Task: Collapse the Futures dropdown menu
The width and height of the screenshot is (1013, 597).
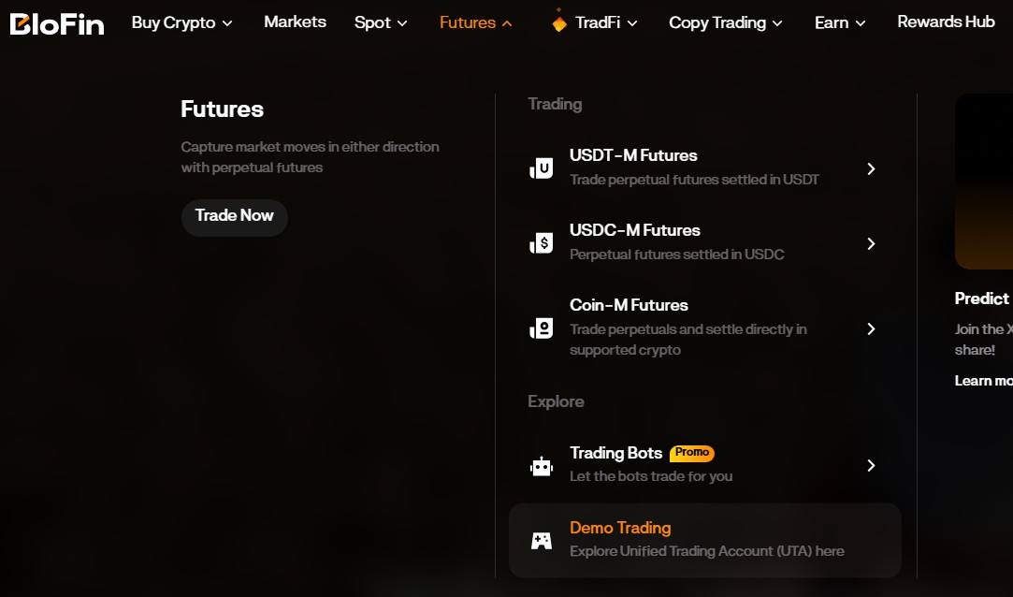Action: (x=475, y=22)
